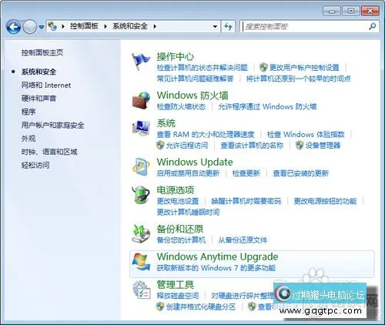Open 允许远程访问 link
Viewport: 385px width, 325px height.
point(187,146)
